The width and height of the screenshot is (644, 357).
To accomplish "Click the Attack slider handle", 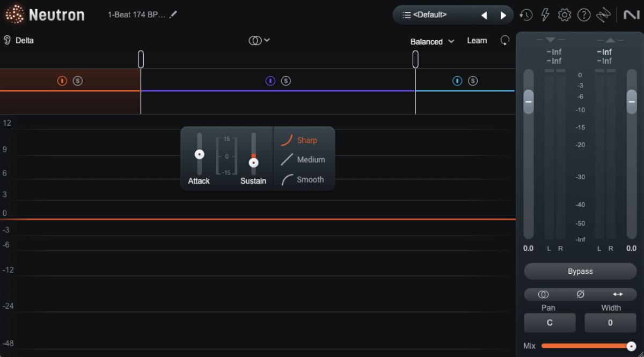I will [200, 154].
